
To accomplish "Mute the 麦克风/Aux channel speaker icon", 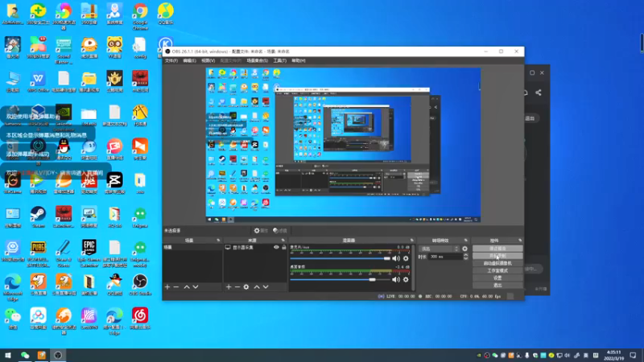I will (395, 258).
